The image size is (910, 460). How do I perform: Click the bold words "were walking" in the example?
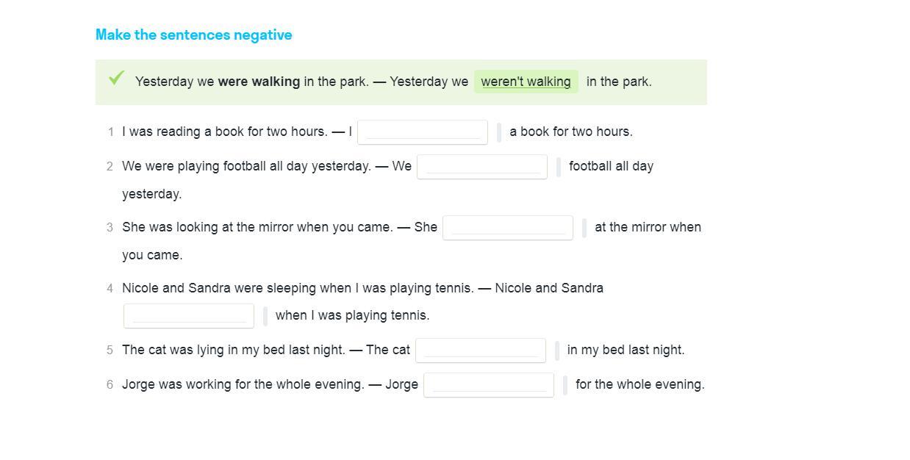[259, 82]
